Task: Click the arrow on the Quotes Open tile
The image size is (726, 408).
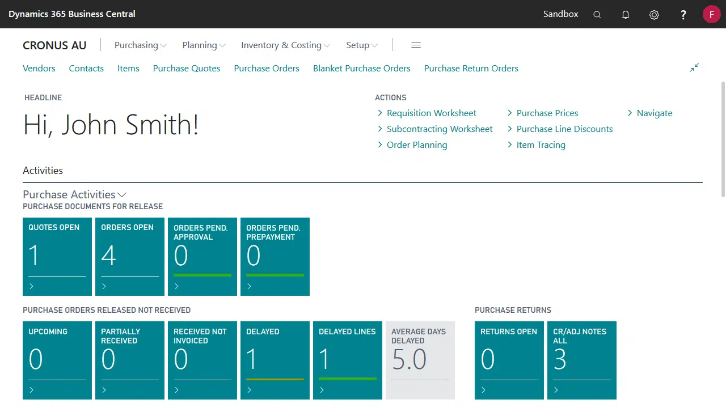Action: (x=32, y=286)
